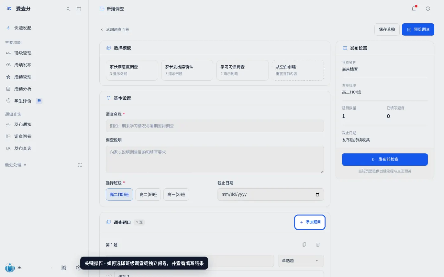Select 从空白创建 option
444x277 pixels.
tap(298, 70)
